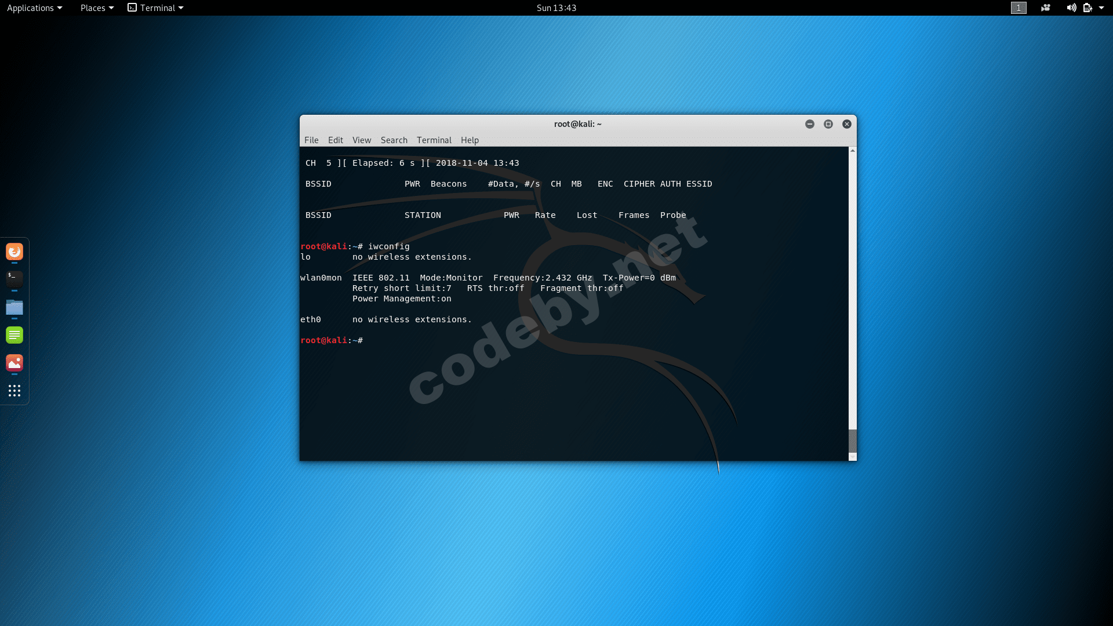Open the terminal's Search menu
The width and height of the screenshot is (1113, 626).
click(x=394, y=140)
